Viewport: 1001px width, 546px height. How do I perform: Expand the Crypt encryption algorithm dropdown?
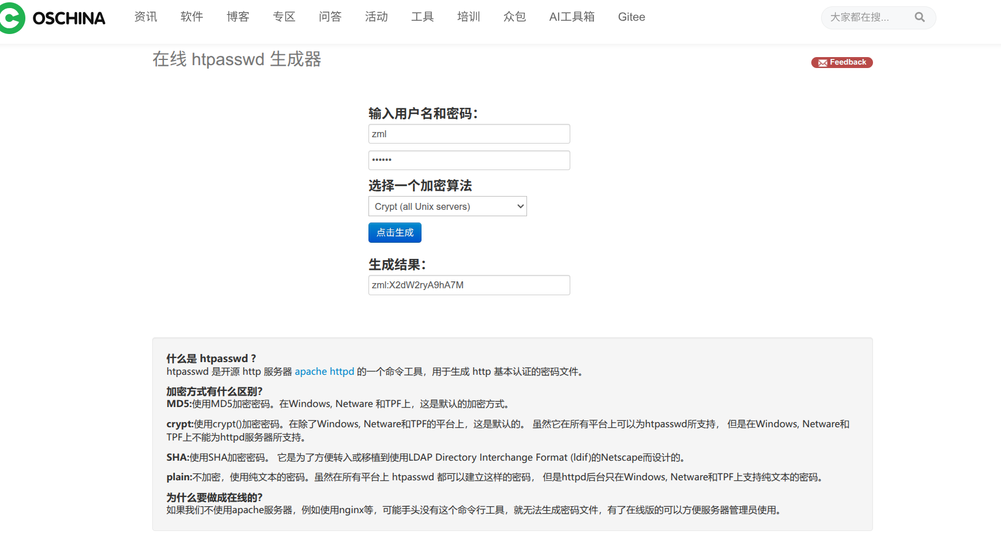pos(447,206)
